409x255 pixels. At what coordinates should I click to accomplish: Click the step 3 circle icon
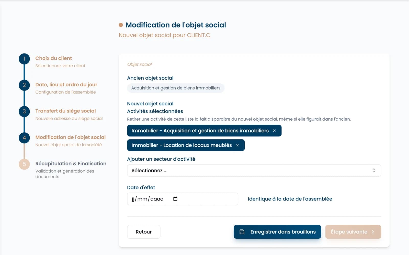pos(24,111)
